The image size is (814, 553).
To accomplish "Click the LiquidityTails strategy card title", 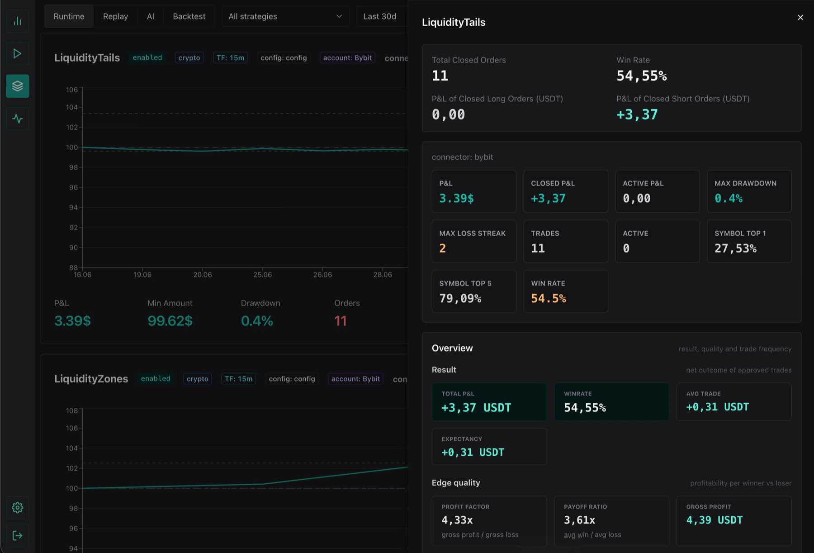I will pyautogui.click(x=87, y=58).
